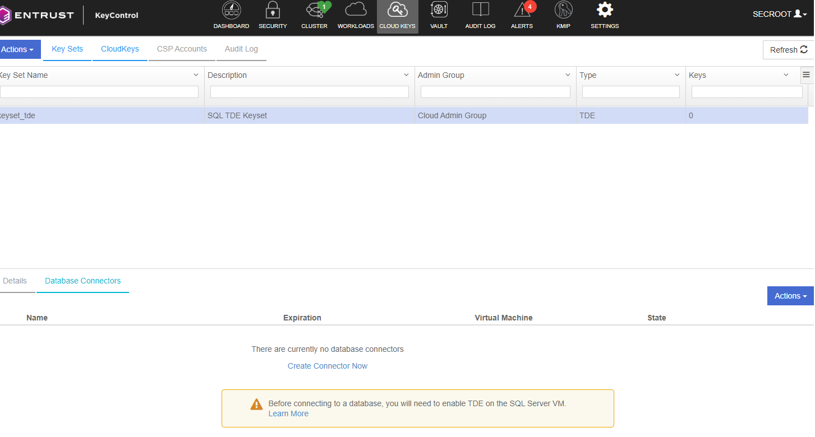Switch to the CloudKeys tab
Screen dimensions: 815x437
[x=120, y=49]
